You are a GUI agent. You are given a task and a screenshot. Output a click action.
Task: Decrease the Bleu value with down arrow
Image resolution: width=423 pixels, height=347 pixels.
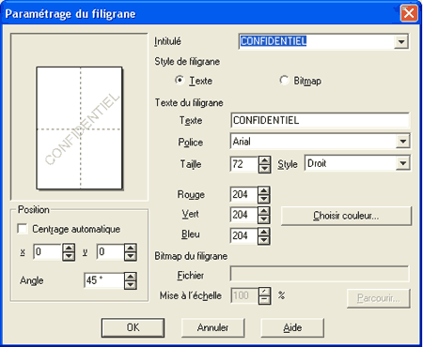click(264, 240)
